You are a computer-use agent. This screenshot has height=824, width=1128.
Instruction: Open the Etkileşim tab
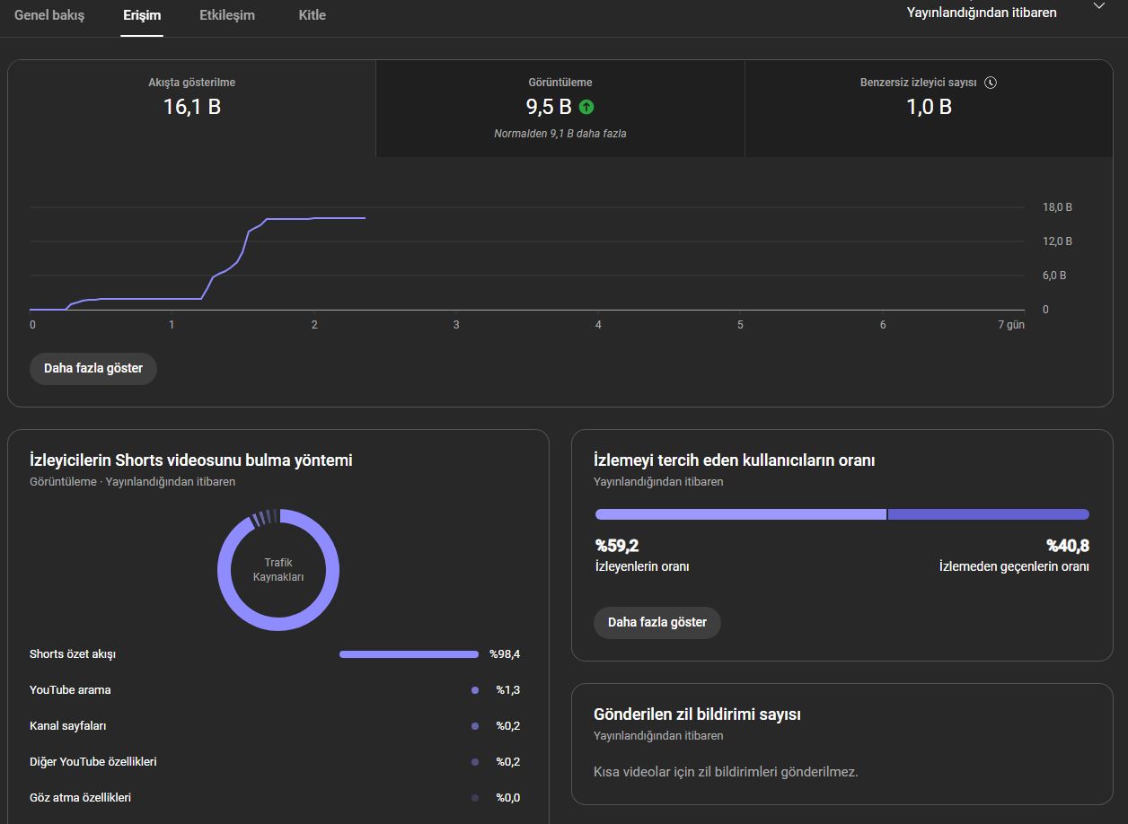pyautogui.click(x=227, y=15)
